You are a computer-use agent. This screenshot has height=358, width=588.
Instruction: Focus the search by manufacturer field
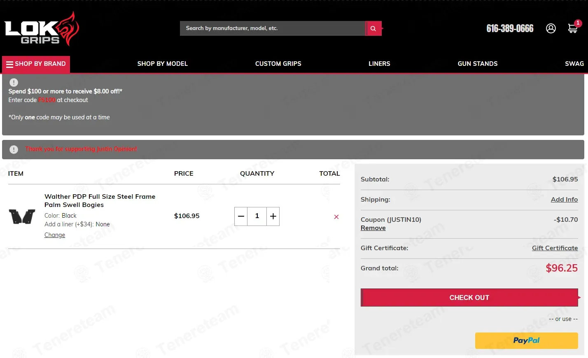(273, 28)
